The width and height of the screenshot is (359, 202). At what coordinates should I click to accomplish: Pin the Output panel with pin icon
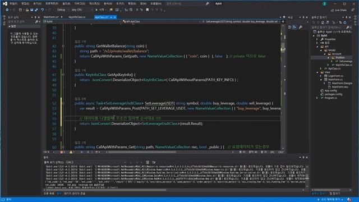pyautogui.click(x=303, y=157)
